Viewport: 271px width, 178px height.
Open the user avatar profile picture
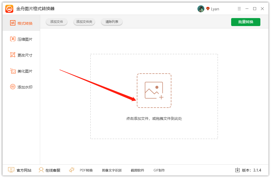pos(201,9)
